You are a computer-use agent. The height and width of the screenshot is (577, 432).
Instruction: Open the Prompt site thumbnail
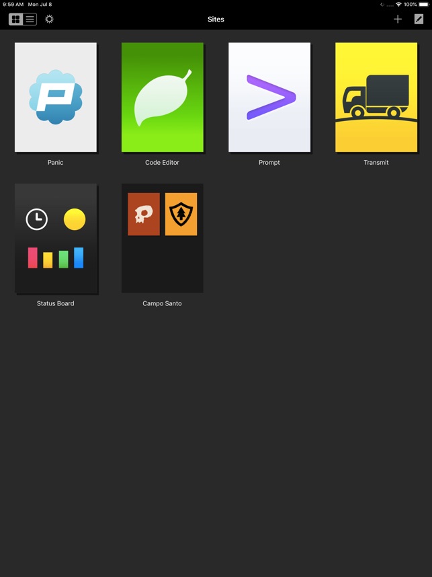pos(269,97)
